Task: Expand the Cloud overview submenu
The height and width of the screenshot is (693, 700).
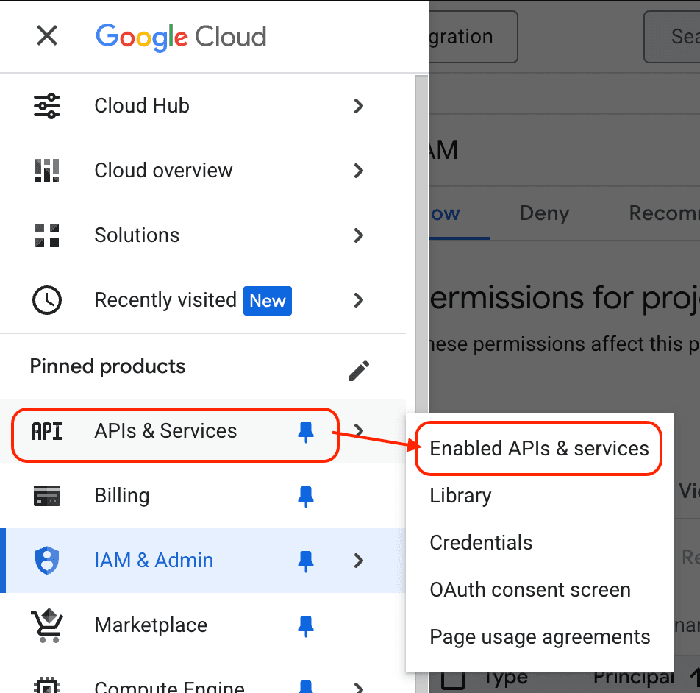Action: [x=358, y=170]
